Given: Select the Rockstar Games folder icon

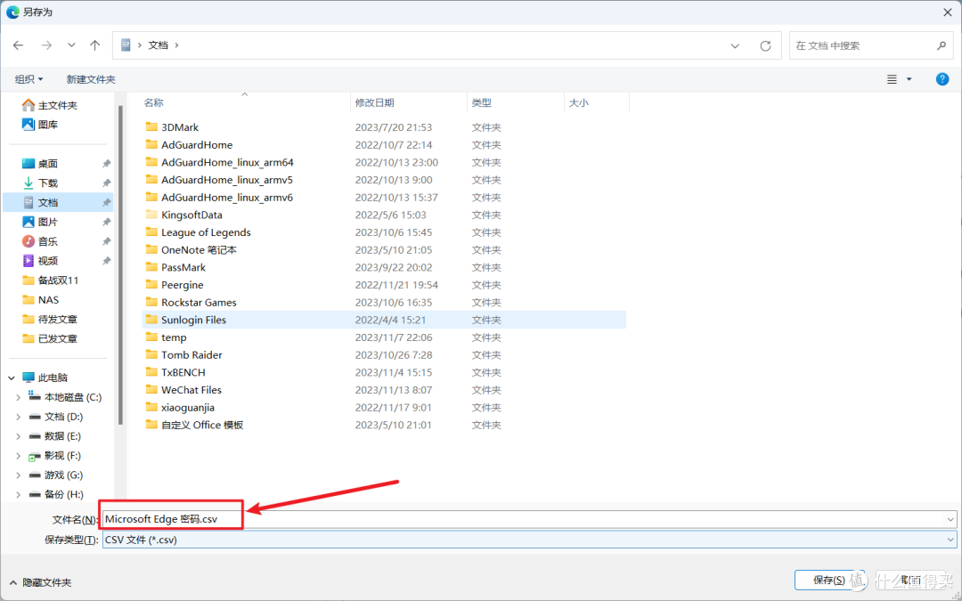Looking at the screenshot, I should click(151, 302).
